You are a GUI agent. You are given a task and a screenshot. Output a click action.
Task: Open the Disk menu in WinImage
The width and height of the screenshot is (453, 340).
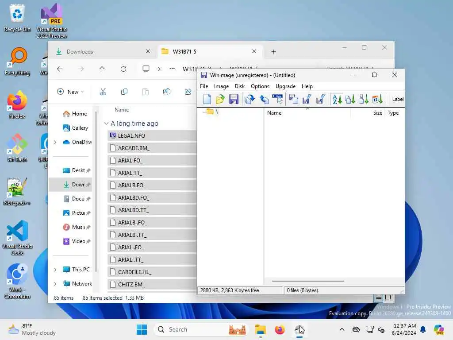(x=240, y=86)
